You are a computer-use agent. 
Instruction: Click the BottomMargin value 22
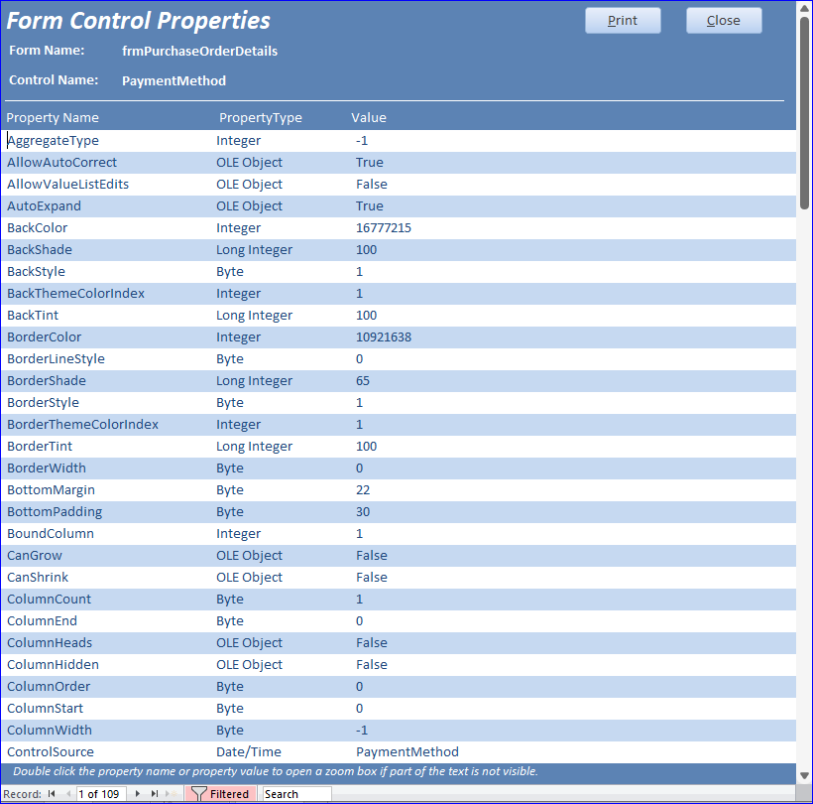(x=363, y=489)
